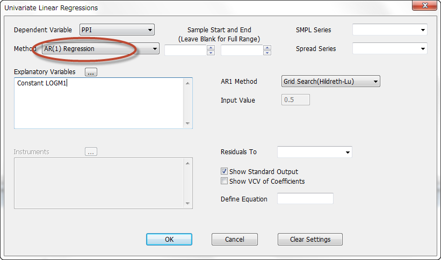Close the Univariate Linear Regressions dialog
Image resolution: width=441 pixels, height=260 pixels.
point(424,5)
